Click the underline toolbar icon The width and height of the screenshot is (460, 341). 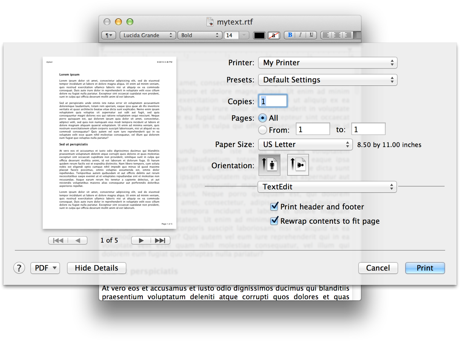tap(311, 35)
